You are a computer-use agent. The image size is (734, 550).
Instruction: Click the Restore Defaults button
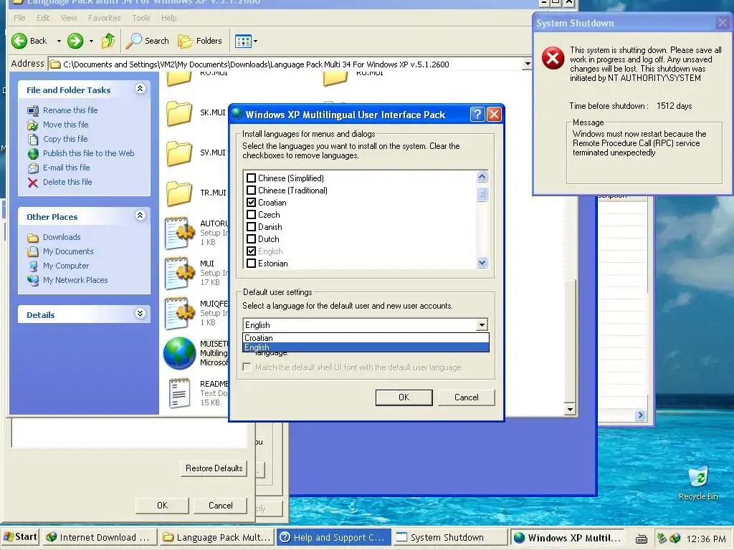coord(214,468)
